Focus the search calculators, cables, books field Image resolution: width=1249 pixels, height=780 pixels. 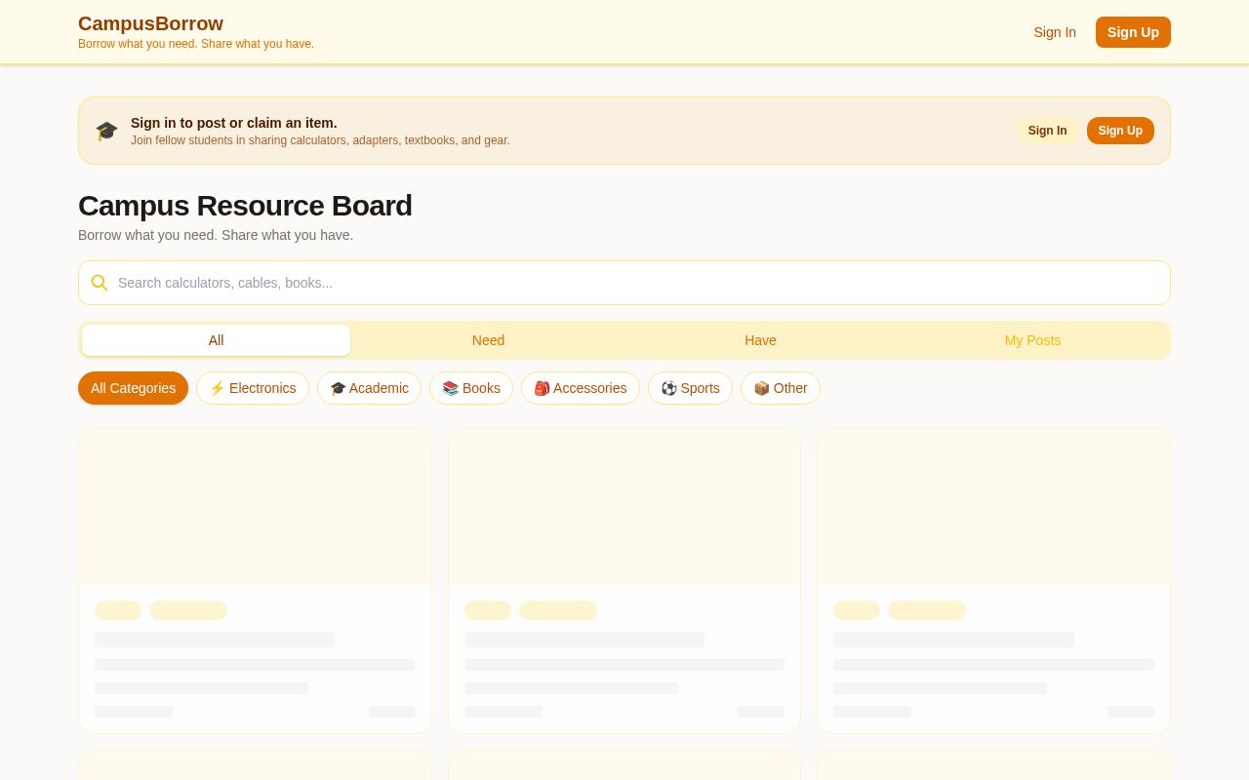tap(624, 283)
